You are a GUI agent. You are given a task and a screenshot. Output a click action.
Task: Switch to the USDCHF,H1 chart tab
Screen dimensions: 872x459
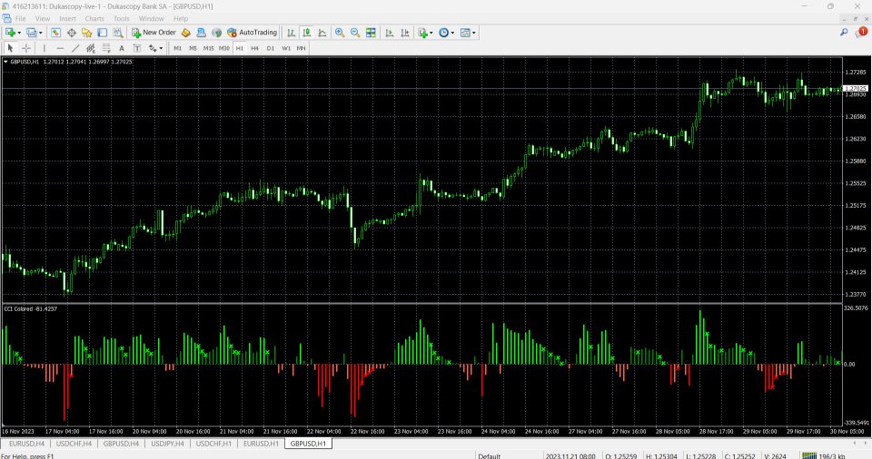point(213,444)
